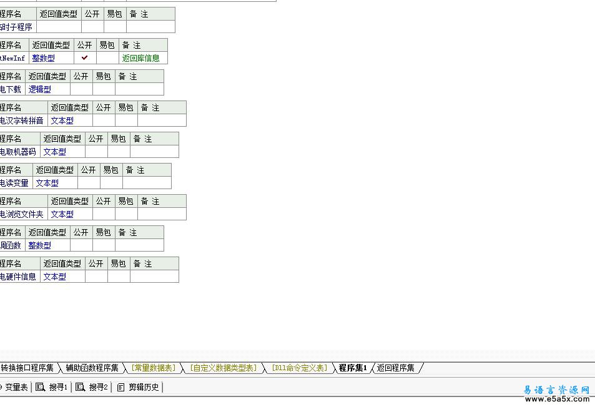Open the 剪辑历史 panel tab
This screenshot has width=595, height=407.
[x=138, y=387]
